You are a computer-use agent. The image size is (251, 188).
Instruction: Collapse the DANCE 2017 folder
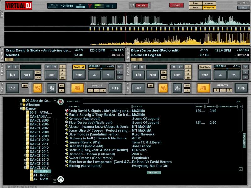point(25,168)
